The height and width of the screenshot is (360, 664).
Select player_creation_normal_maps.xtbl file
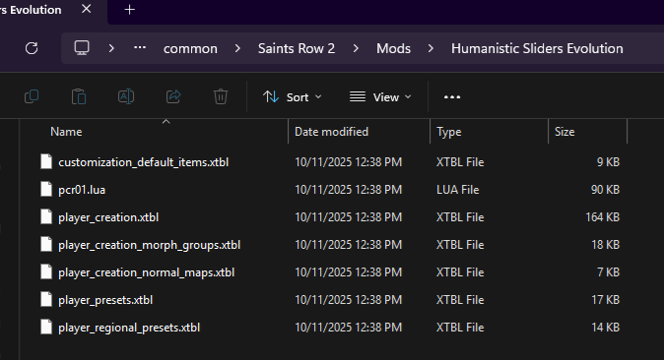tap(146, 272)
